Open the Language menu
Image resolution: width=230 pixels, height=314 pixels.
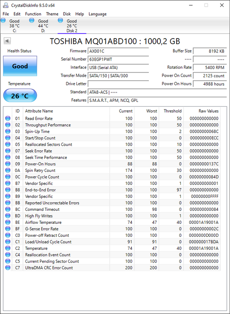[97, 14]
